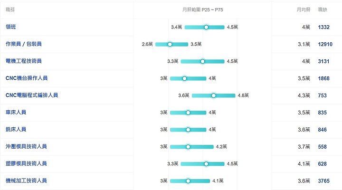Open the 塑膠模具技術人員 link
The width and height of the screenshot is (342, 190).
point(26,163)
